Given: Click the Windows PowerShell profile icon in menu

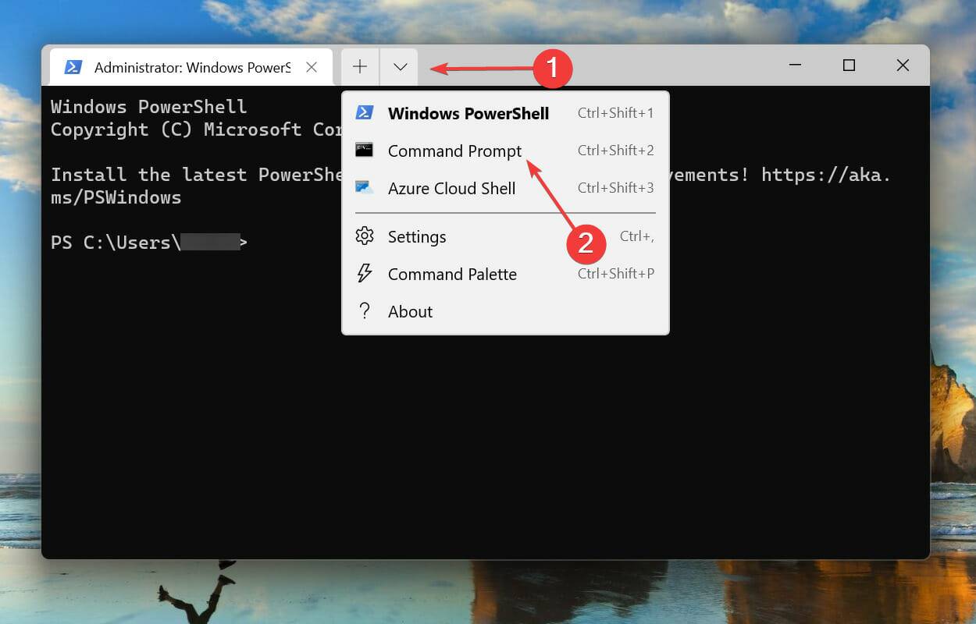Looking at the screenshot, I should [x=365, y=112].
